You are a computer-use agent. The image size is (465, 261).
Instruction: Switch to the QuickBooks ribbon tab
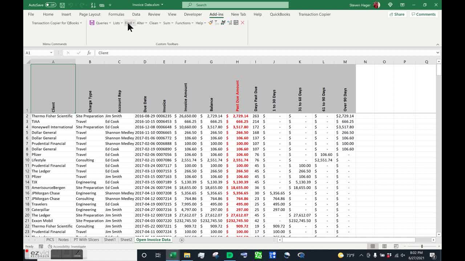(x=280, y=14)
